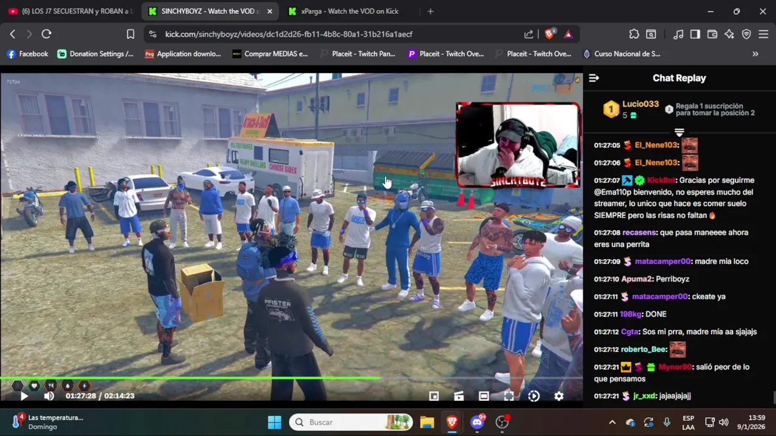Open Donation Settings bookmark
This screenshot has width=776, height=436.
pos(95,54)
